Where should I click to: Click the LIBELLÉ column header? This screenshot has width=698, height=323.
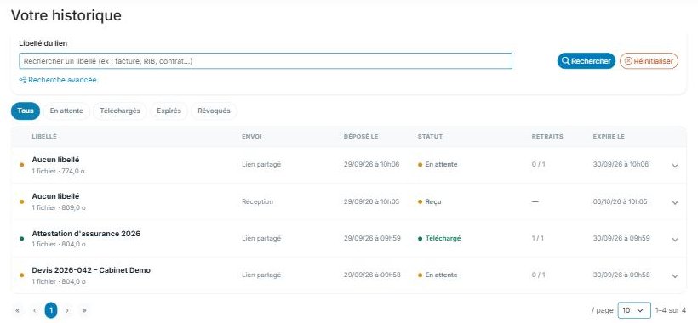coord(44,136)
